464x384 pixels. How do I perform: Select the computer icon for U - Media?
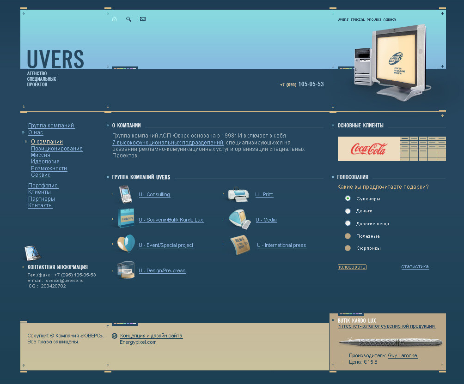(x=240, y=219)
